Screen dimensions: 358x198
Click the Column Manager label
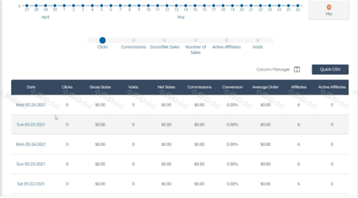click(273, 69)
